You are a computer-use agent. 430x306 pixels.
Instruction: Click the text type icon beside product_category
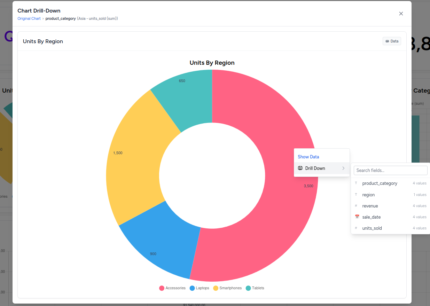point(356,183)
